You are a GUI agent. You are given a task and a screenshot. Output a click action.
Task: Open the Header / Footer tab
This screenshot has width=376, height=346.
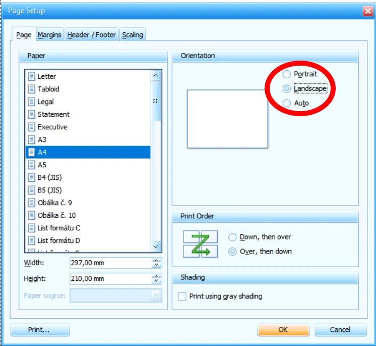[91, 35]
